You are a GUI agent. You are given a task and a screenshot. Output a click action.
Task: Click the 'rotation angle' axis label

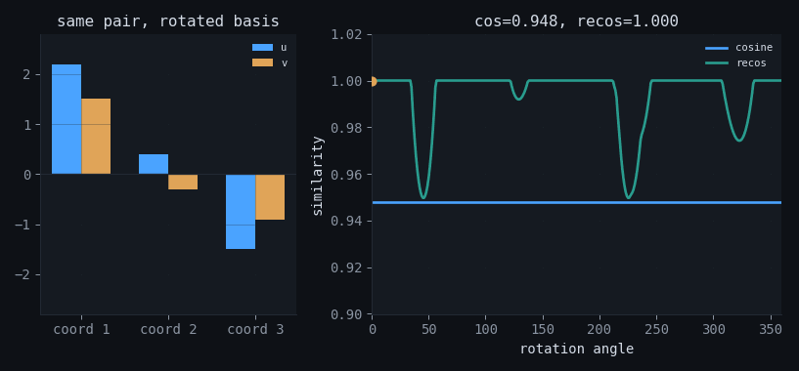[x=576, y=350]
